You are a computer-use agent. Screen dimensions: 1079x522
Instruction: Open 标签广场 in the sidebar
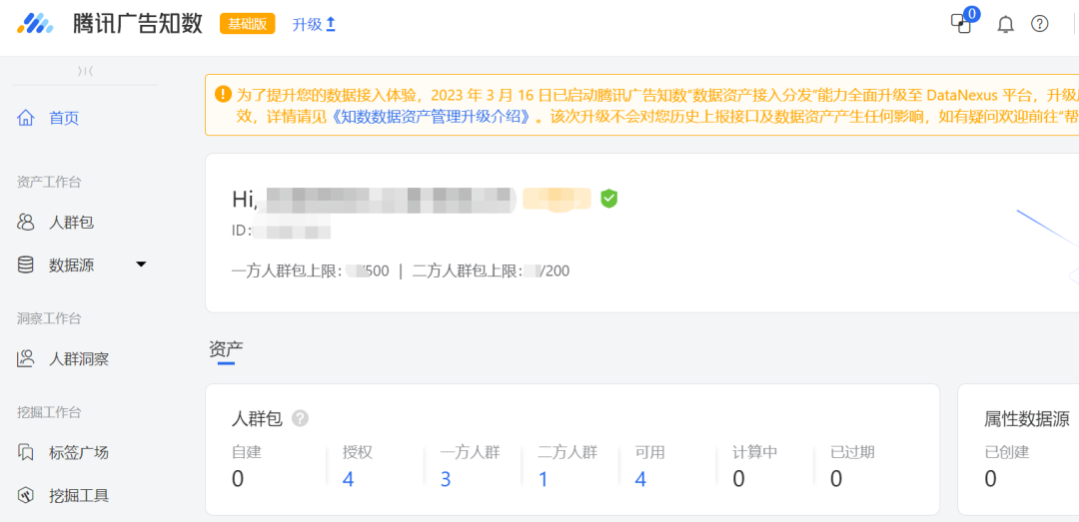pos(79,453)
